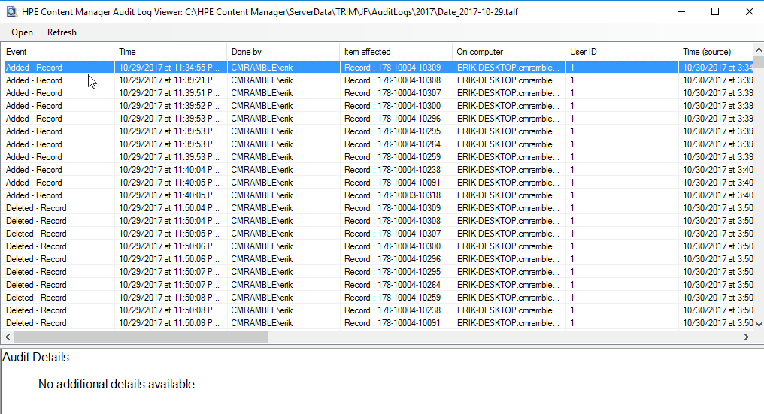Viewport: 764px width, 414px height.
Task: Select the row with time 11:39:21 PM
Action: tap(377, 80)
